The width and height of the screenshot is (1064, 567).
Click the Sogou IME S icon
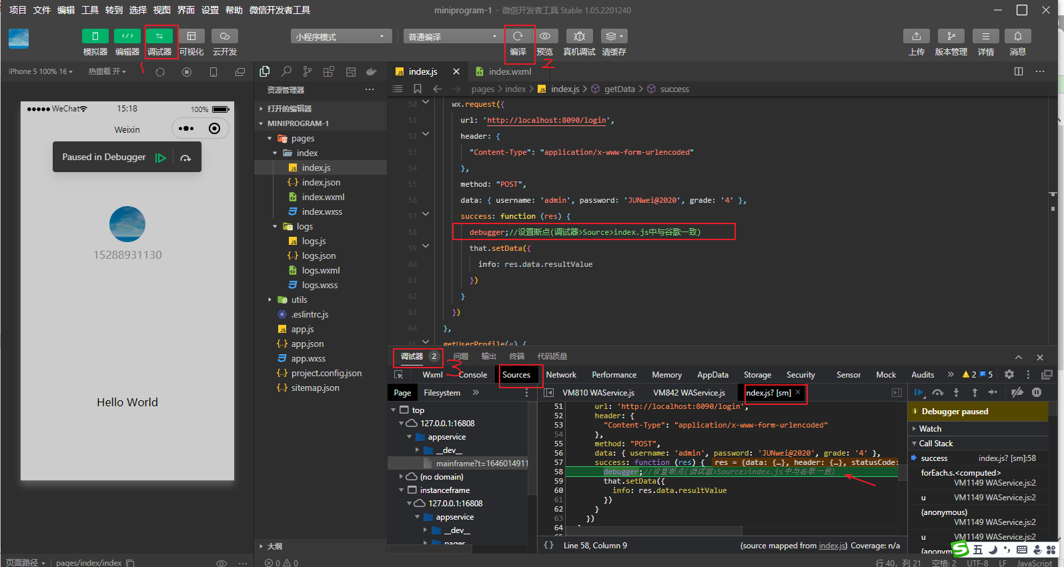(x=961, y=550)
